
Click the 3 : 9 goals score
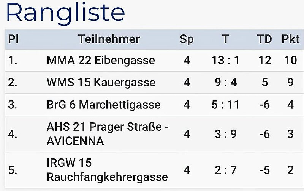pos(226,134)
